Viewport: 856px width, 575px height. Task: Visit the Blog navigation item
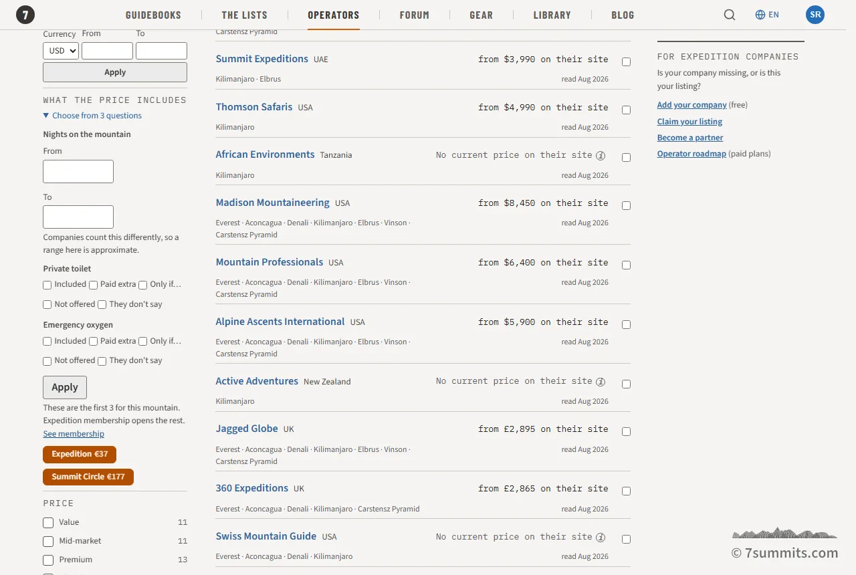pos(623,15)
